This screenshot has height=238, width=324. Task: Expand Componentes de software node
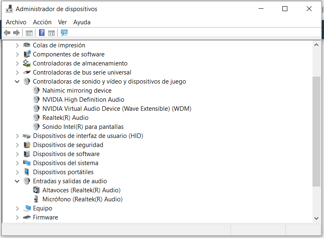pyautogui.click(x=17, y=54)
